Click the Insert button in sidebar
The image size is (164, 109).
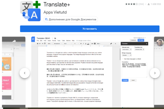[133, 80]
